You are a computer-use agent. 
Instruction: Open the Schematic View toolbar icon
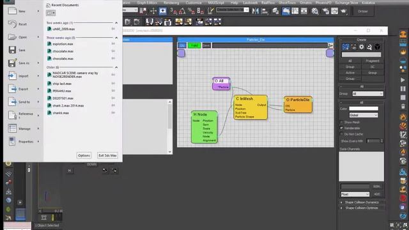304,11
